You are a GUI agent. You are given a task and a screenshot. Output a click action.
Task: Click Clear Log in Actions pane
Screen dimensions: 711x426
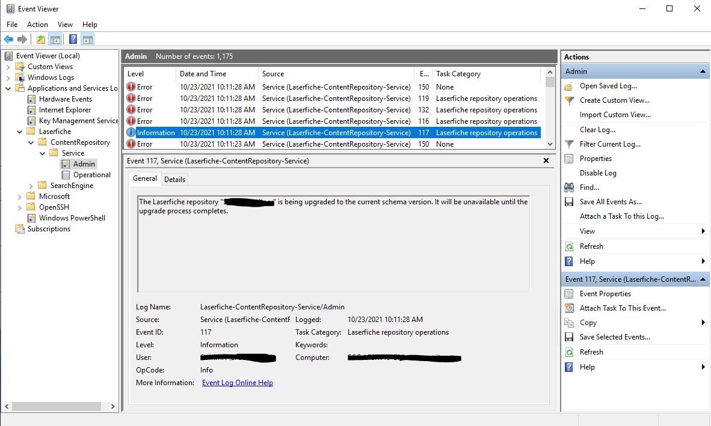point(597,130)
